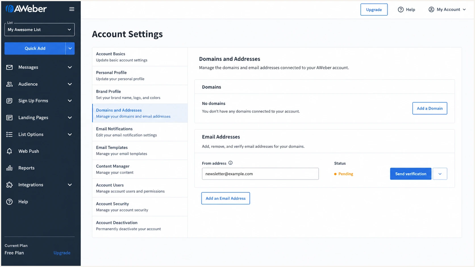Open Brand Profile settings

[140, 94]
